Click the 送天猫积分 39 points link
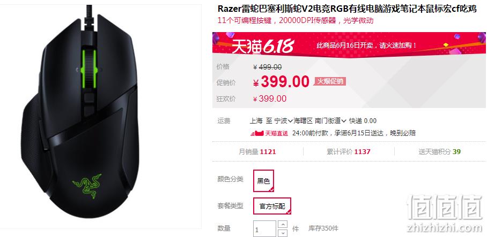This screenshot has width=487, height=237. point(439,152)
